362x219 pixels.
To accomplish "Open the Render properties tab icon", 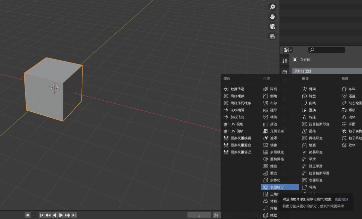I will click(285, 72).
